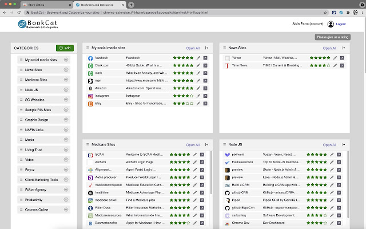Viewport: 366px width, 229px height.
Task: Select the NAFIA Links category
Action: [x=43, y=130]
